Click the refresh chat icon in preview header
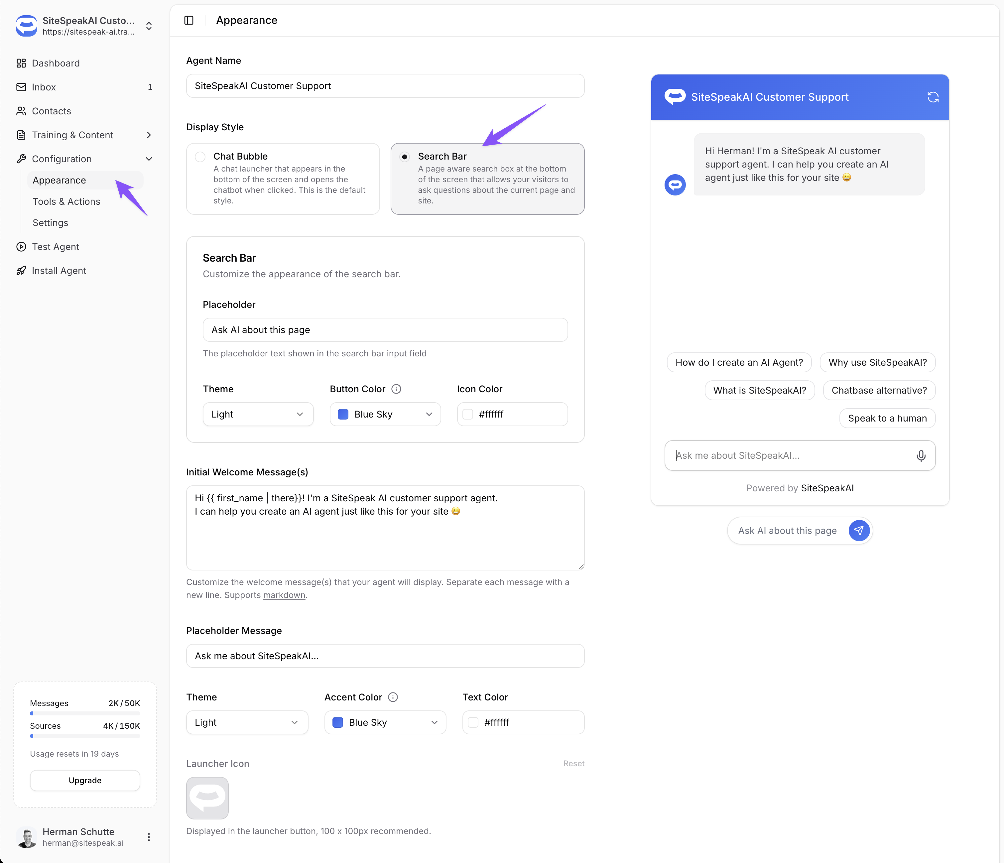The width and height of the screenshot is (1004, 863). (x=933, y=97)
